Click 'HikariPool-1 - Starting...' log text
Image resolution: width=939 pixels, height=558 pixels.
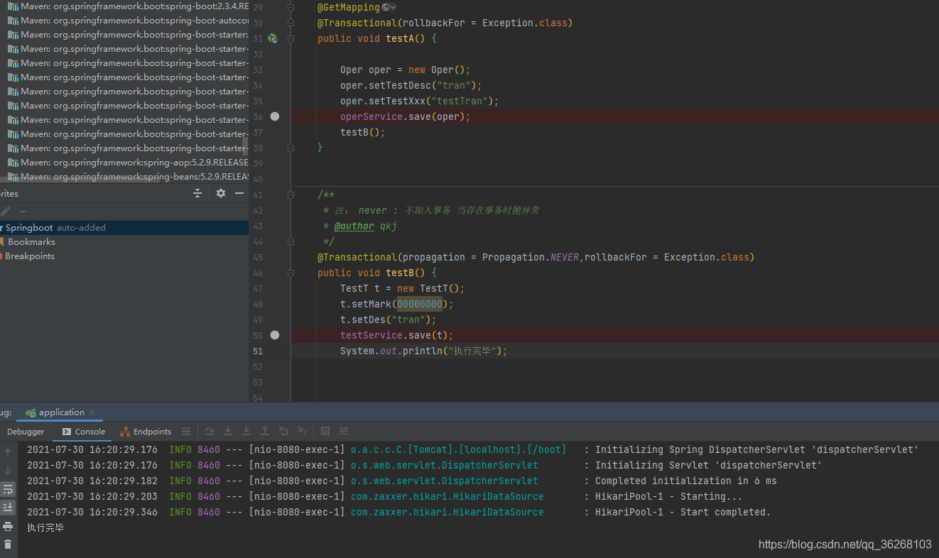668,496
